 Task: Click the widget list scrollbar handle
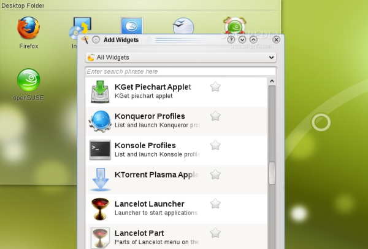tap(272, 173)
